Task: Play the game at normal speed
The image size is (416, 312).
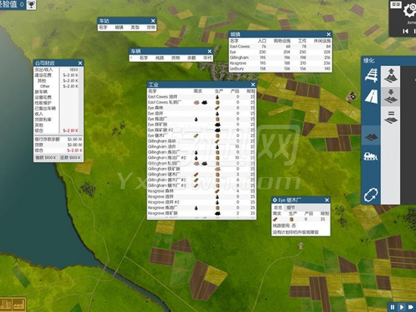Action: click(401, 307)
